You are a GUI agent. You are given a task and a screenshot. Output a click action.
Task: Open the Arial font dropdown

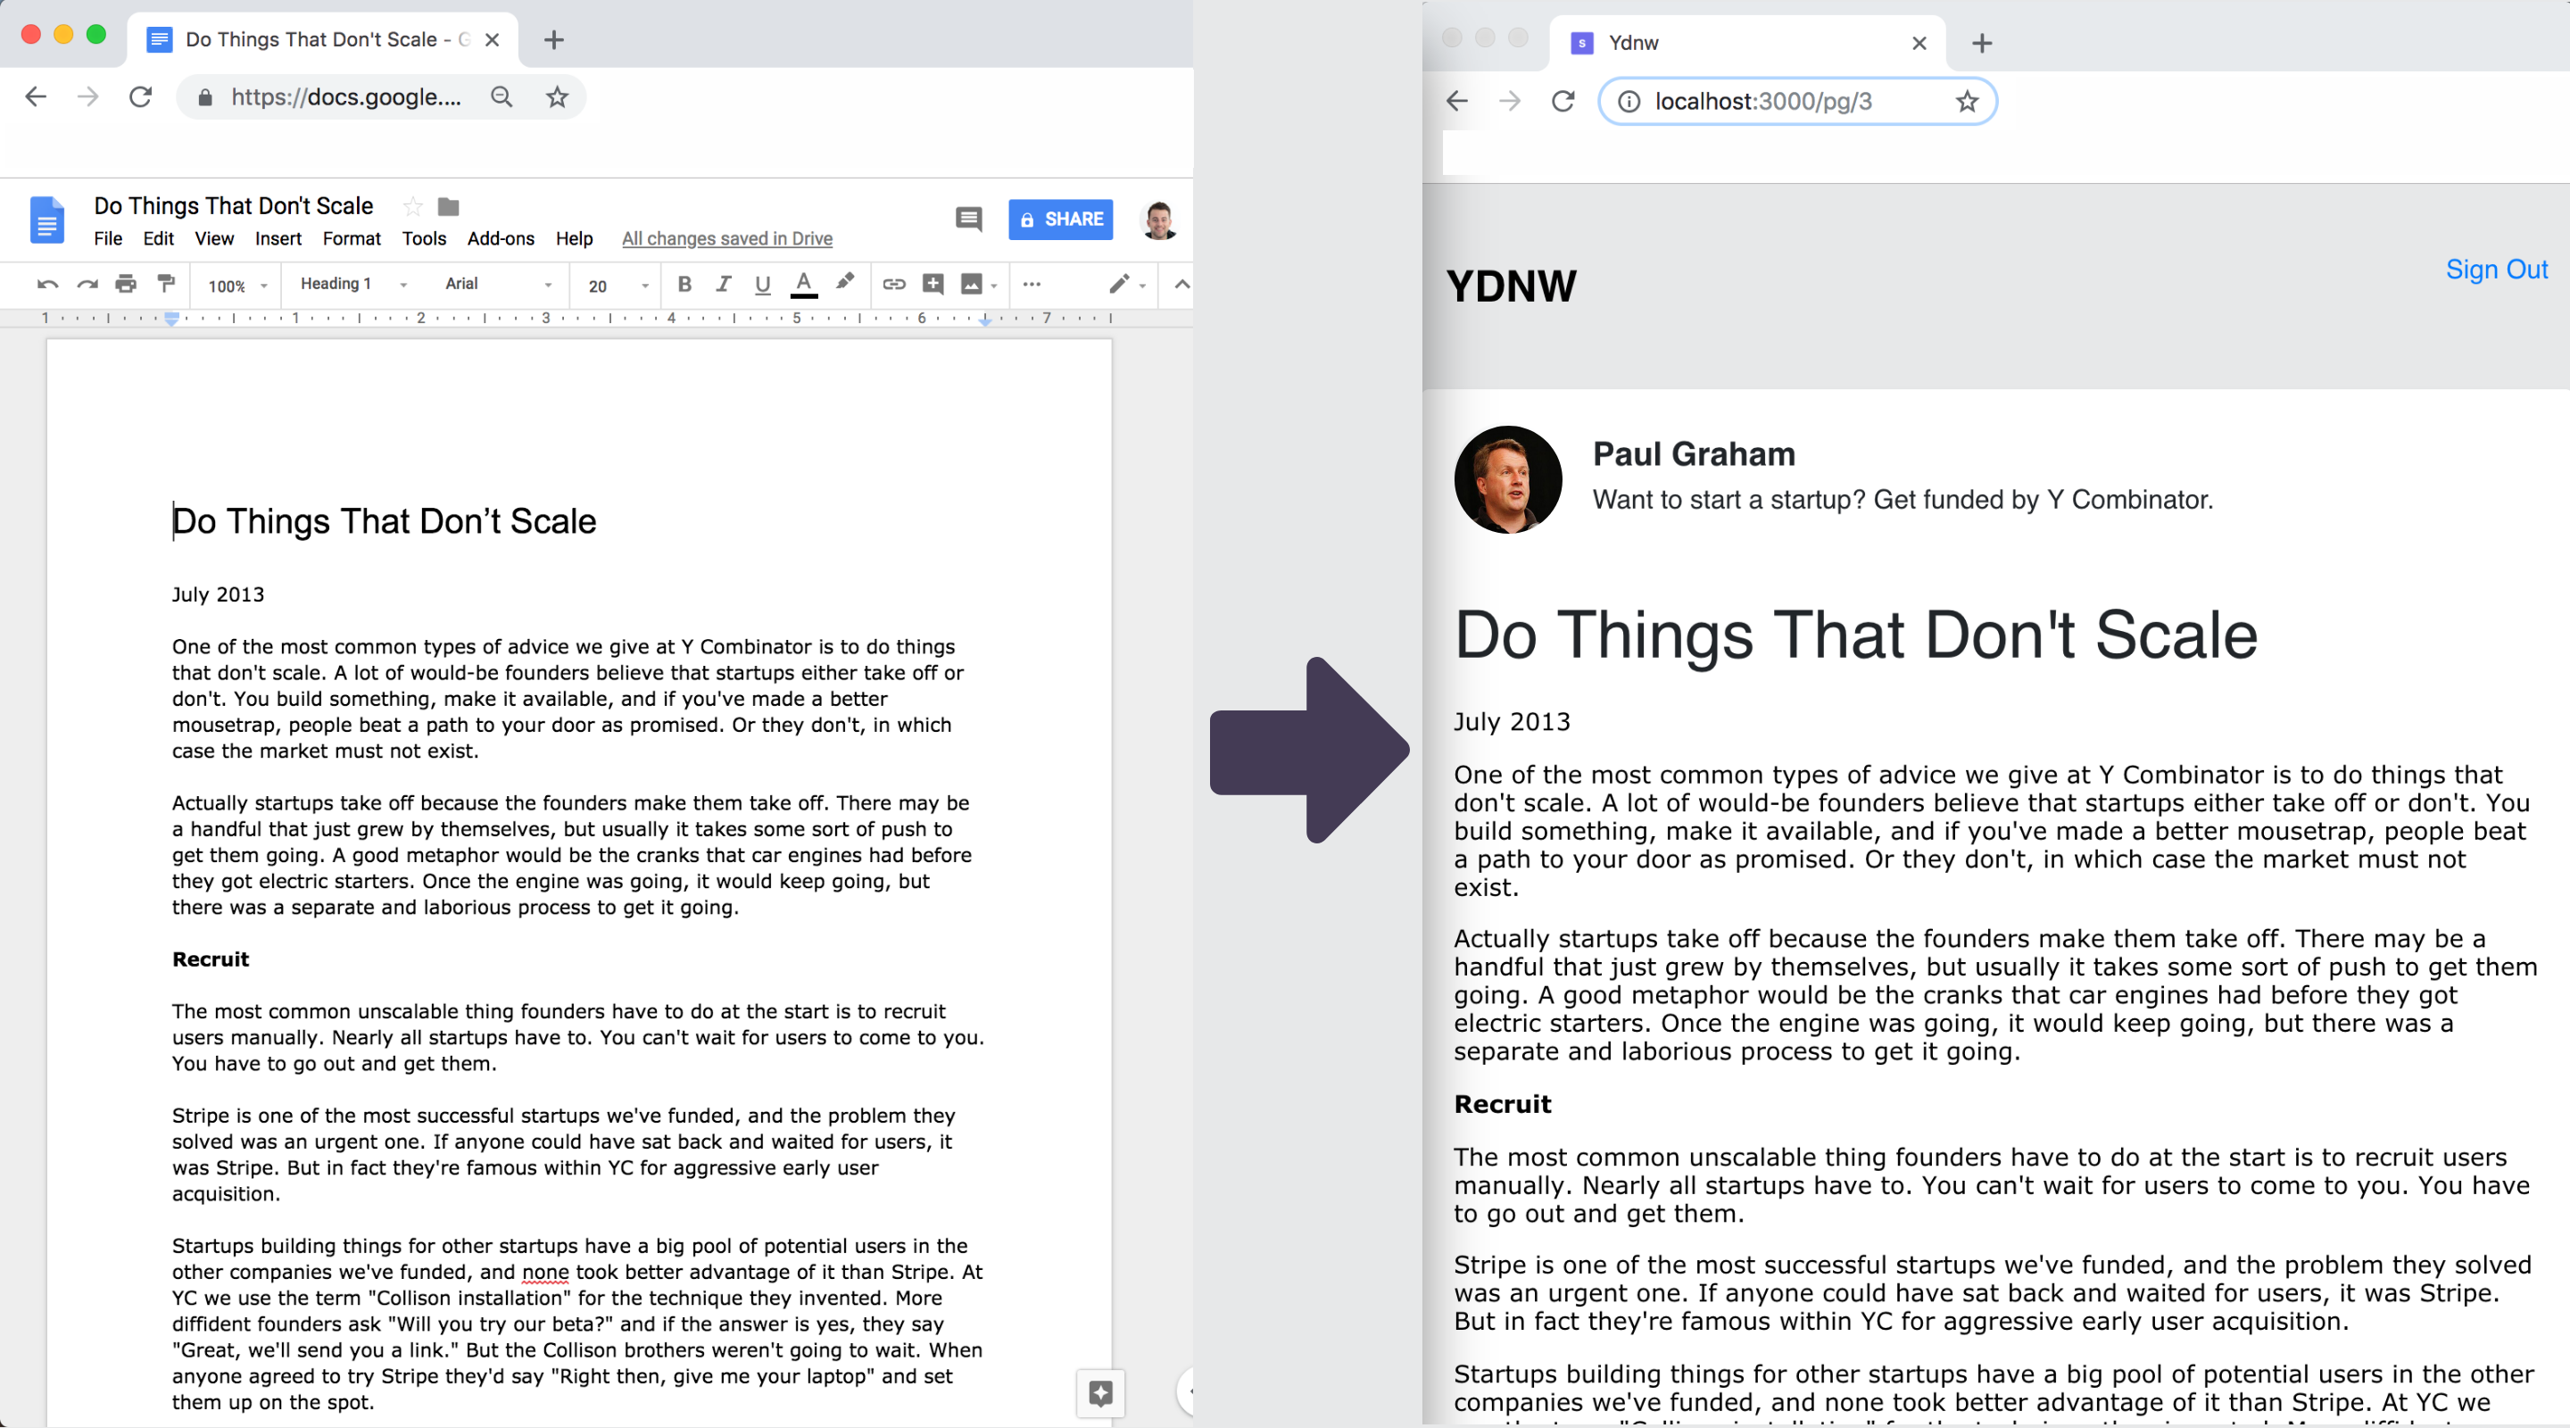tap(497, 285)
